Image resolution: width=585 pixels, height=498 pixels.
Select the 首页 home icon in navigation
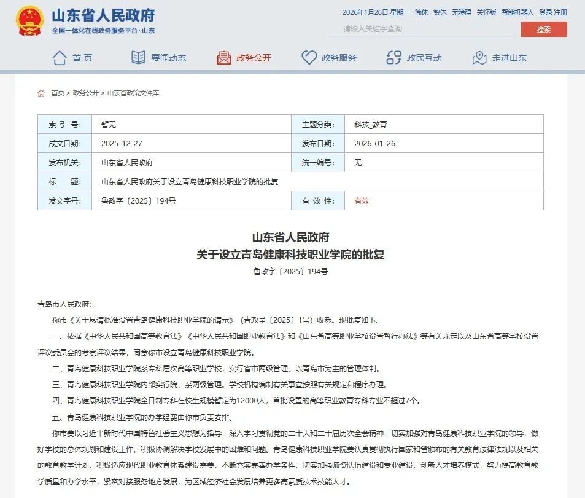tap(59, 57)
